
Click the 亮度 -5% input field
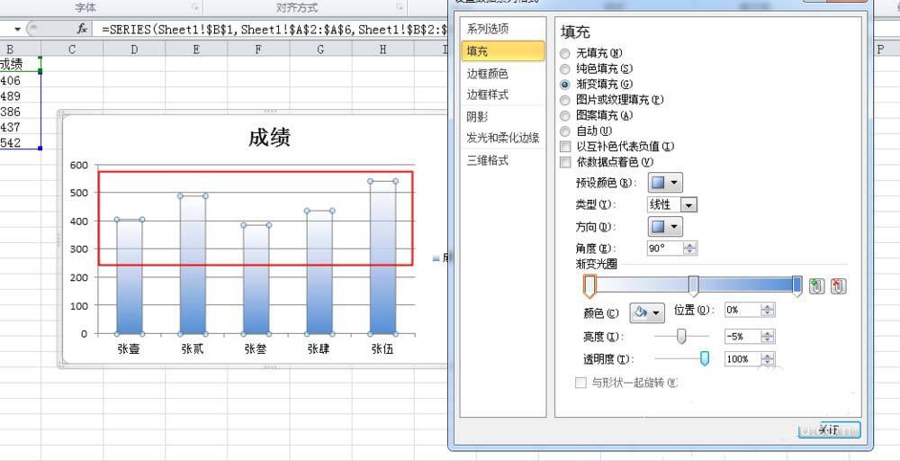tap(742, 337)
